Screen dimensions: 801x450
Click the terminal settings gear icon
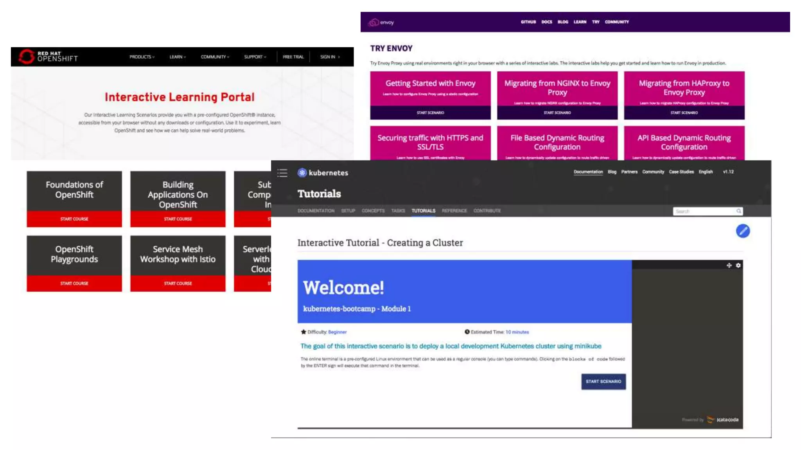(x=738, y=265)
